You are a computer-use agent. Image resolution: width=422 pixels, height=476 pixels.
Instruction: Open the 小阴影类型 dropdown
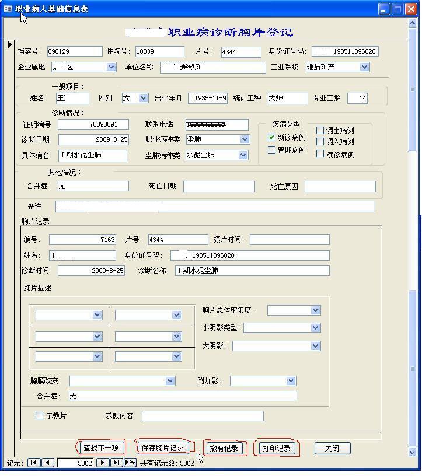coord(315,328)
